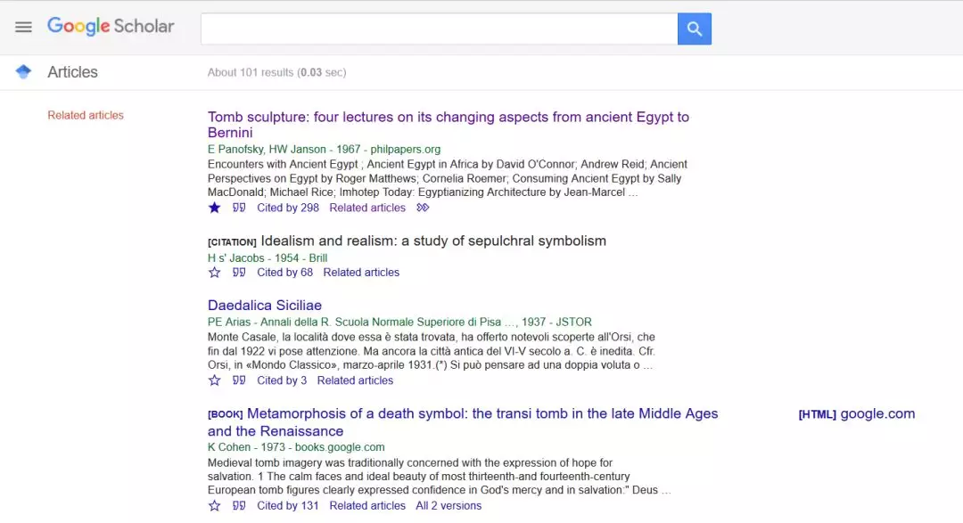Image resolution: width=963 pixels, height=523 pixels.
Task: Open the [HTML] google.com full text link
Action: click(x=856, y=413)
